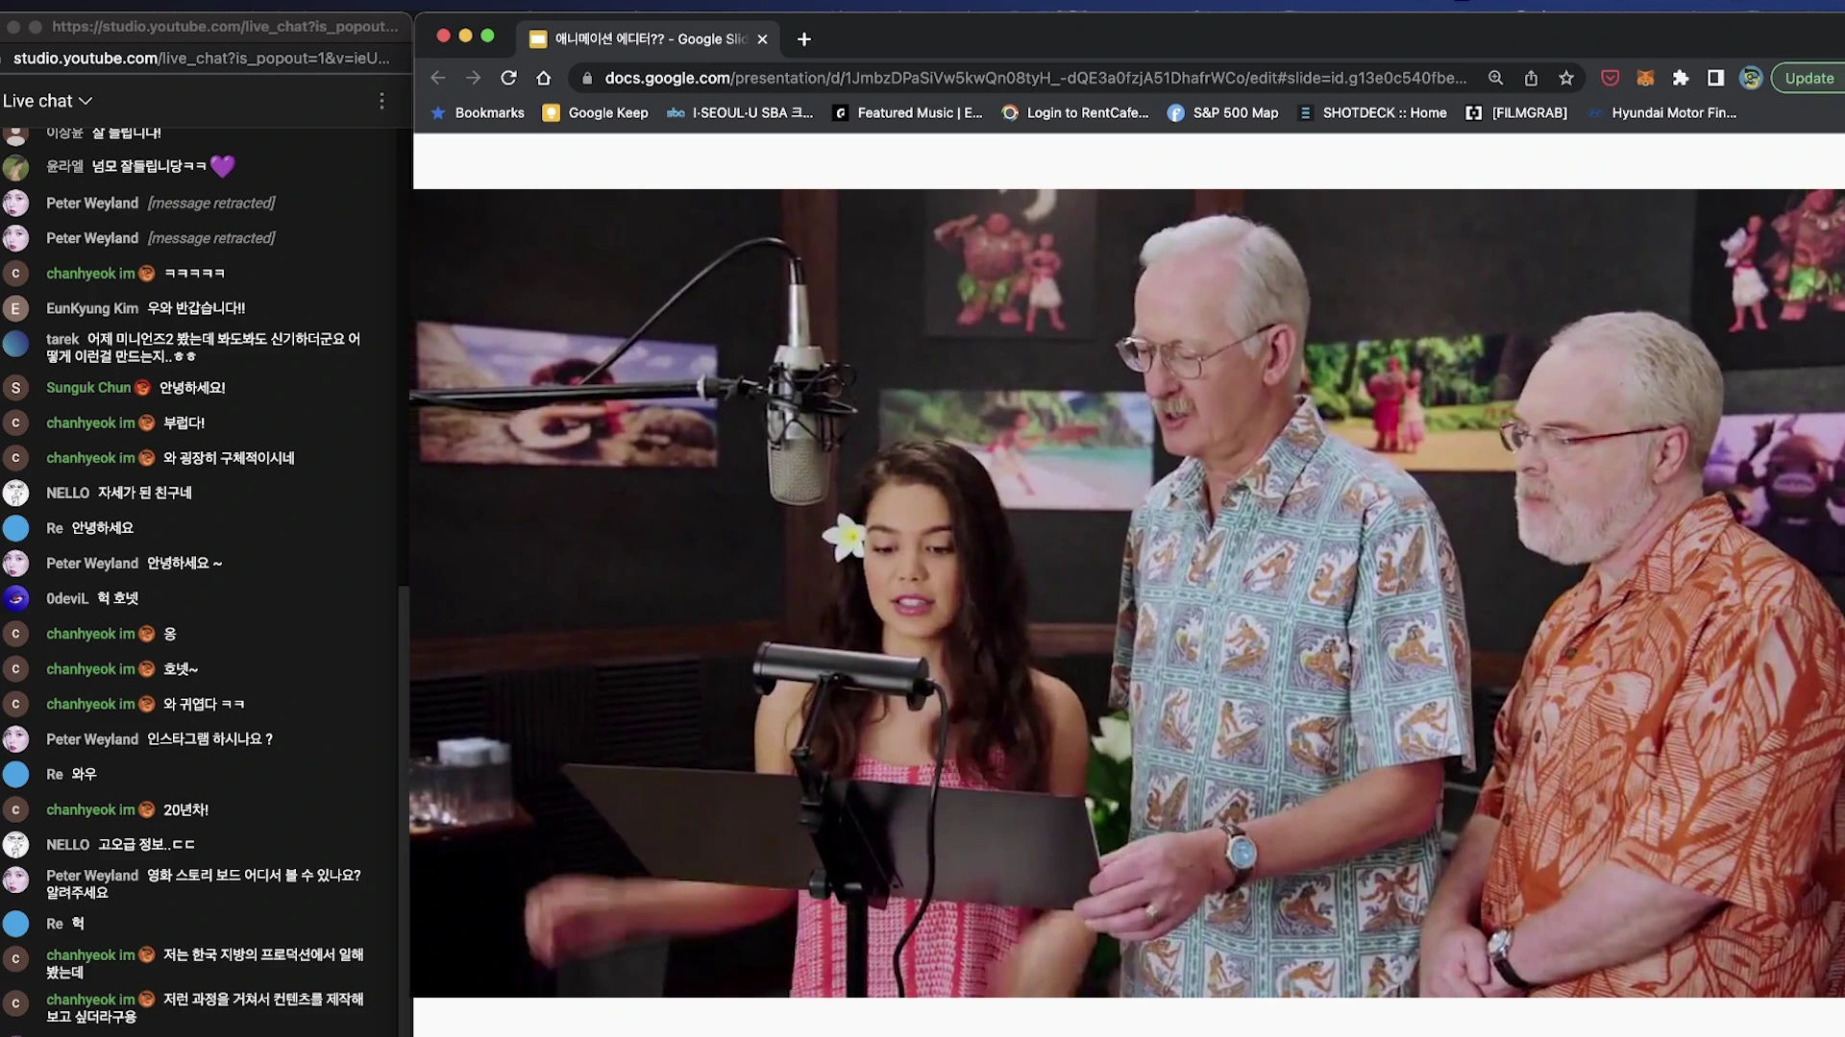Open the [FILMGRAB] bookmark
This screenshot has width=1845, height=1037.
[x=1516, y=113]
